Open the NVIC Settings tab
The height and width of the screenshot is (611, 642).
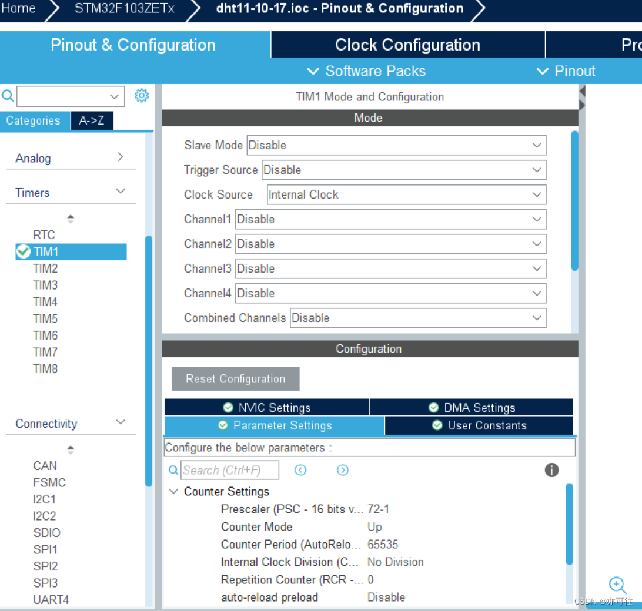266,408
